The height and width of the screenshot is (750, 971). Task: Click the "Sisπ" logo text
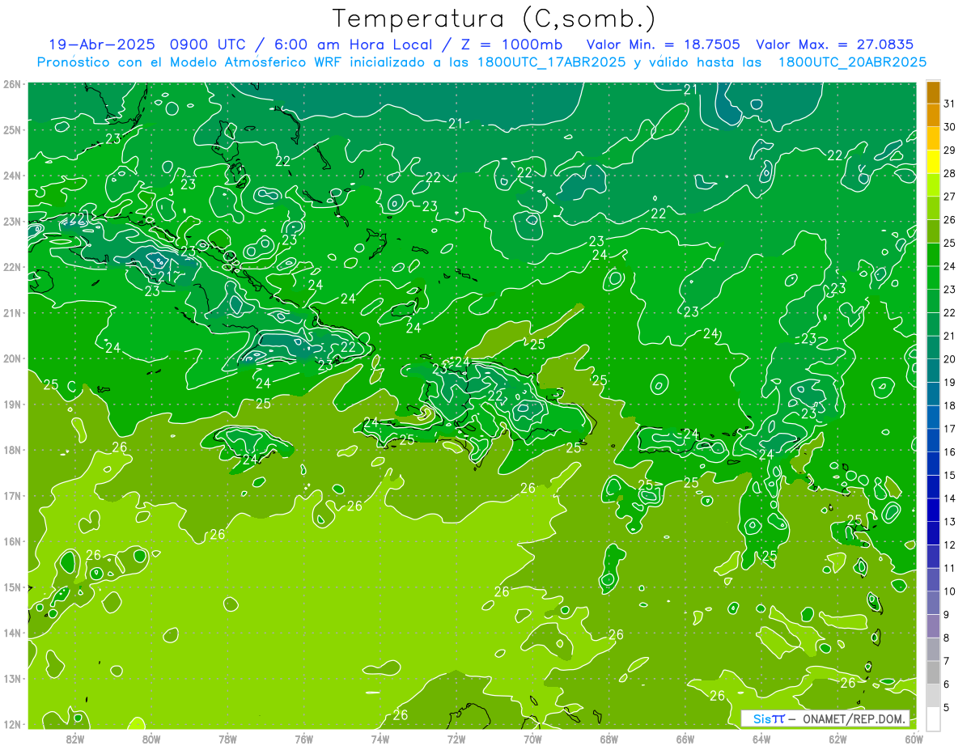tap(769, 718)
